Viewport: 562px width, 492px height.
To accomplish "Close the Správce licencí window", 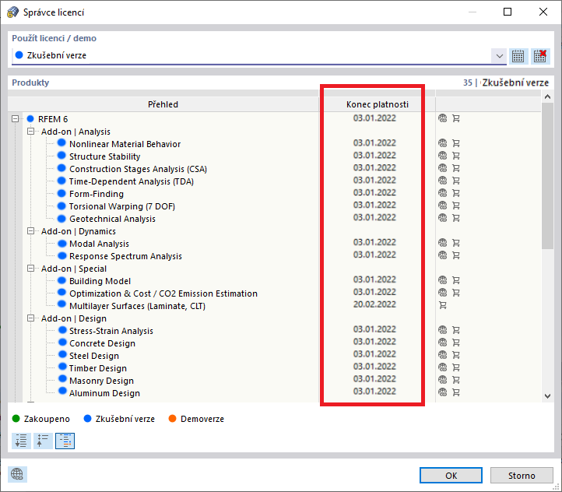I will 543,12.
